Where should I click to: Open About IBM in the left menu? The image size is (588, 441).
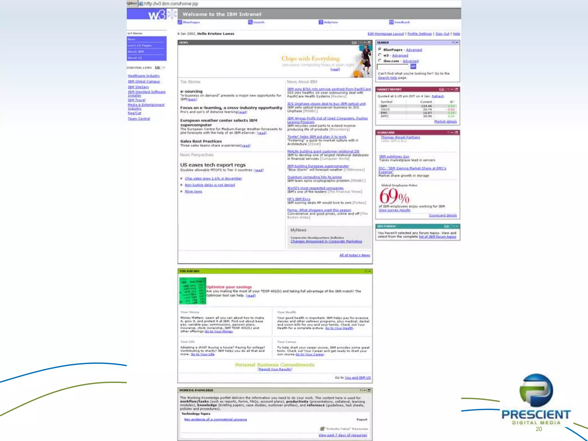point(136,52)
